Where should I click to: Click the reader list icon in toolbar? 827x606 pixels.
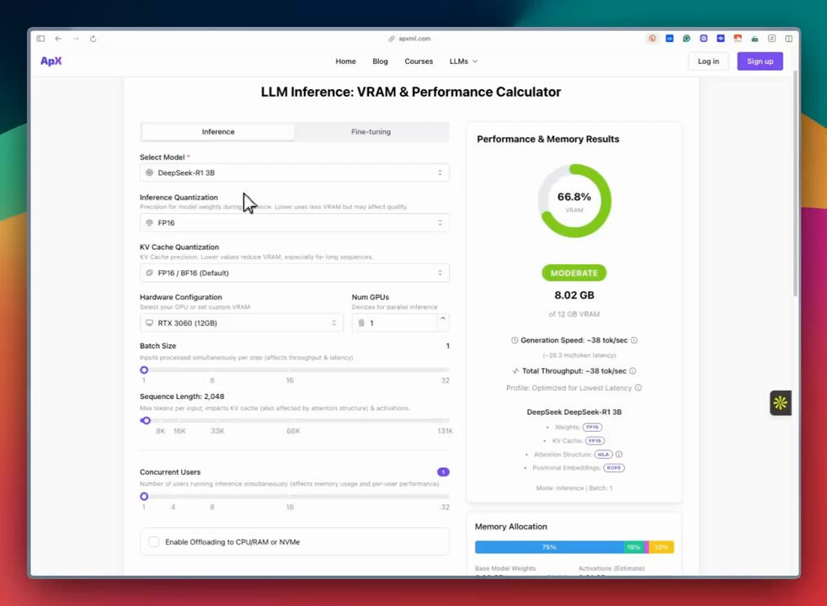[x=771, y=39]
